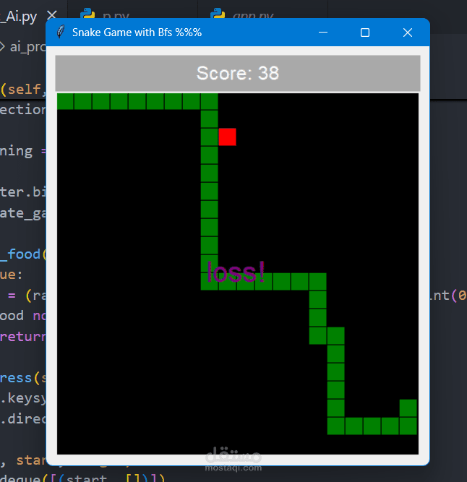The height and width of the screenshot is (482, 467).
Task: Click the Snake Game with Bfs title text
Action: [137, 33]
